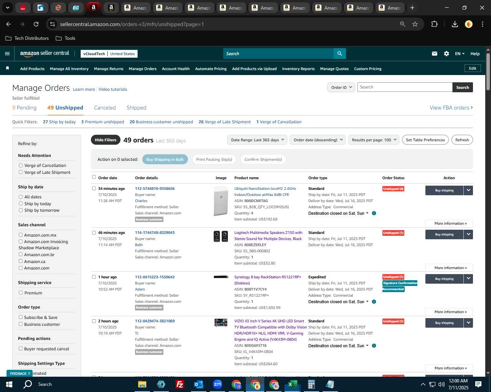Open the Results per page dropdown

coord(374,140)
